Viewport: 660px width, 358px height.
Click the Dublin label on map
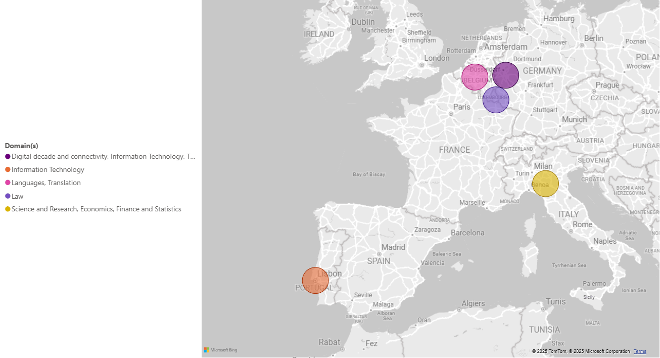pyautogui.click(x=363, y=22)
